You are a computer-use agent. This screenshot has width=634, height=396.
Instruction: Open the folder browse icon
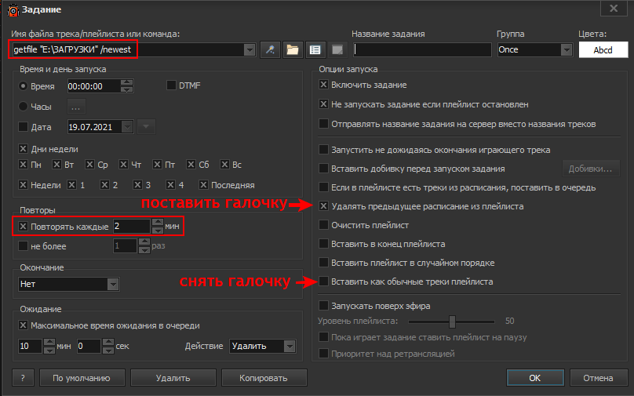pyautogui.click(x=293, y=49)
